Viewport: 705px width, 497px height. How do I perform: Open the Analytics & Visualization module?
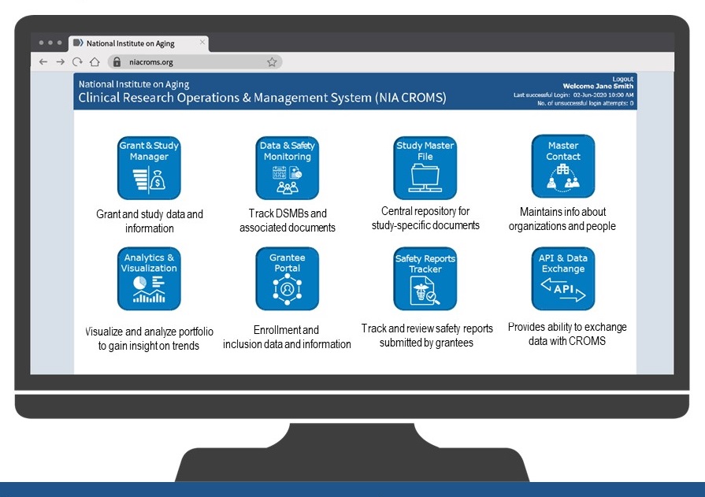pos(149,278)
